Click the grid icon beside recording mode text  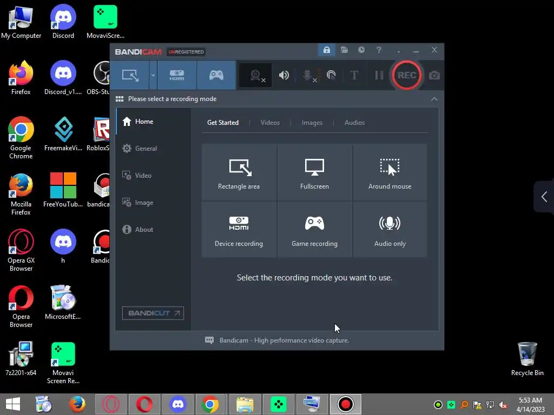tap(120, 99)
